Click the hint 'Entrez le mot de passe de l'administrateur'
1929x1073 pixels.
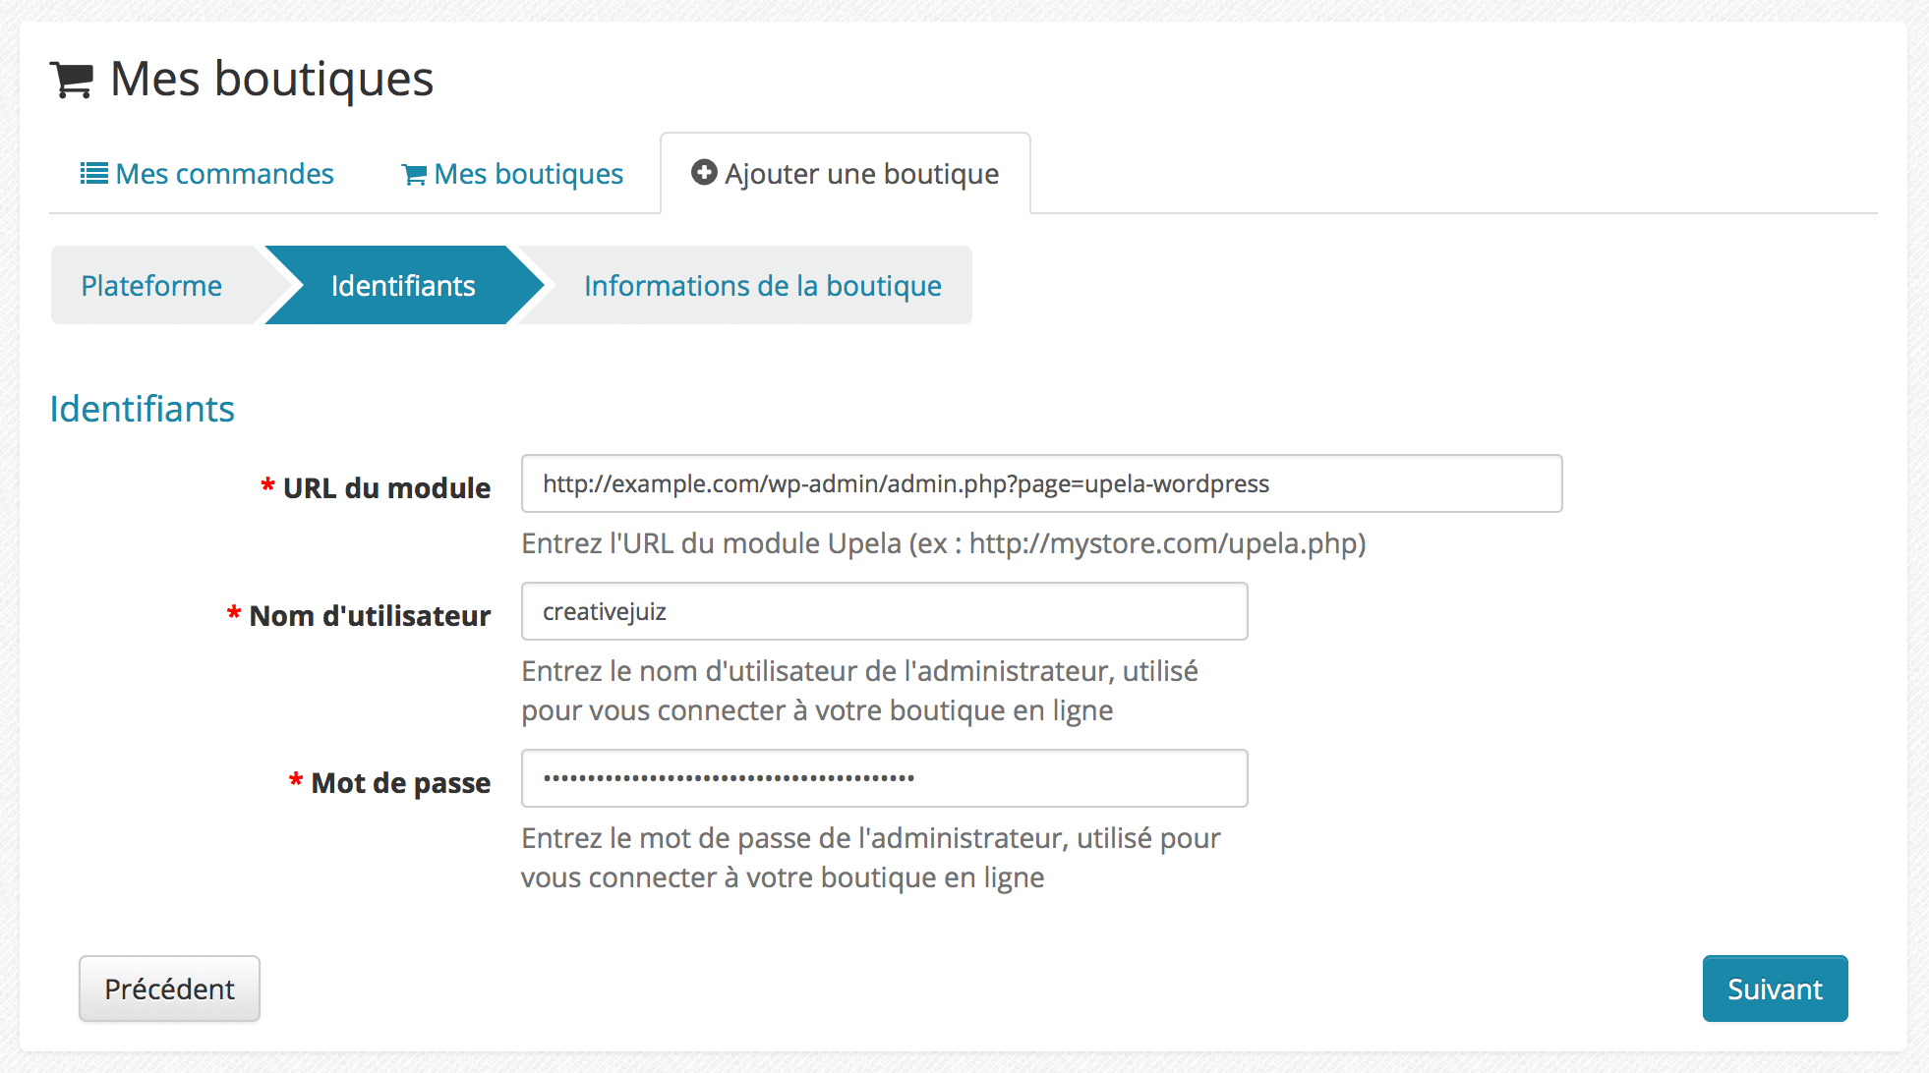(871, 858)
